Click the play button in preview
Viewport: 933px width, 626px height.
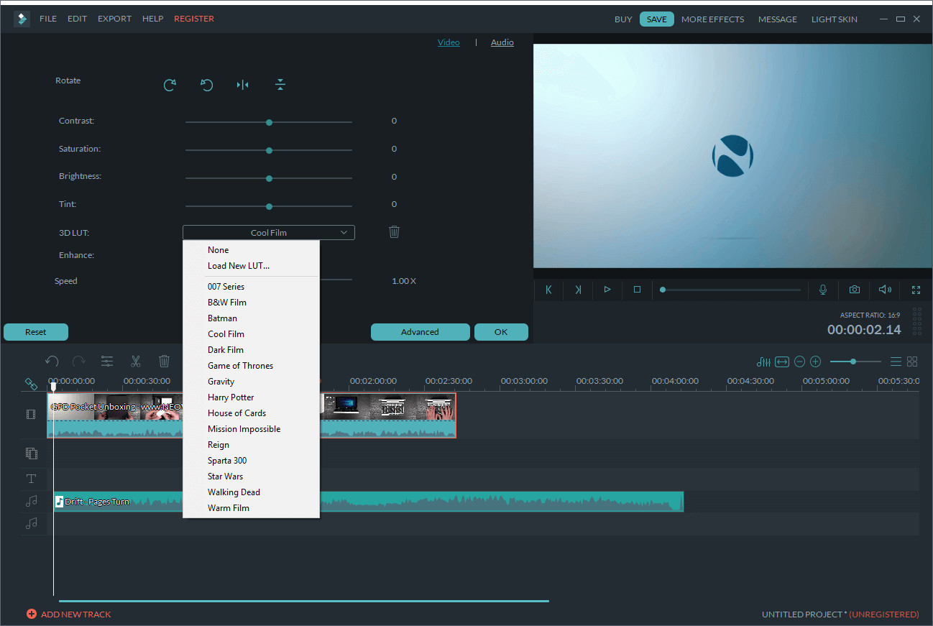click(x=607, y=290)
